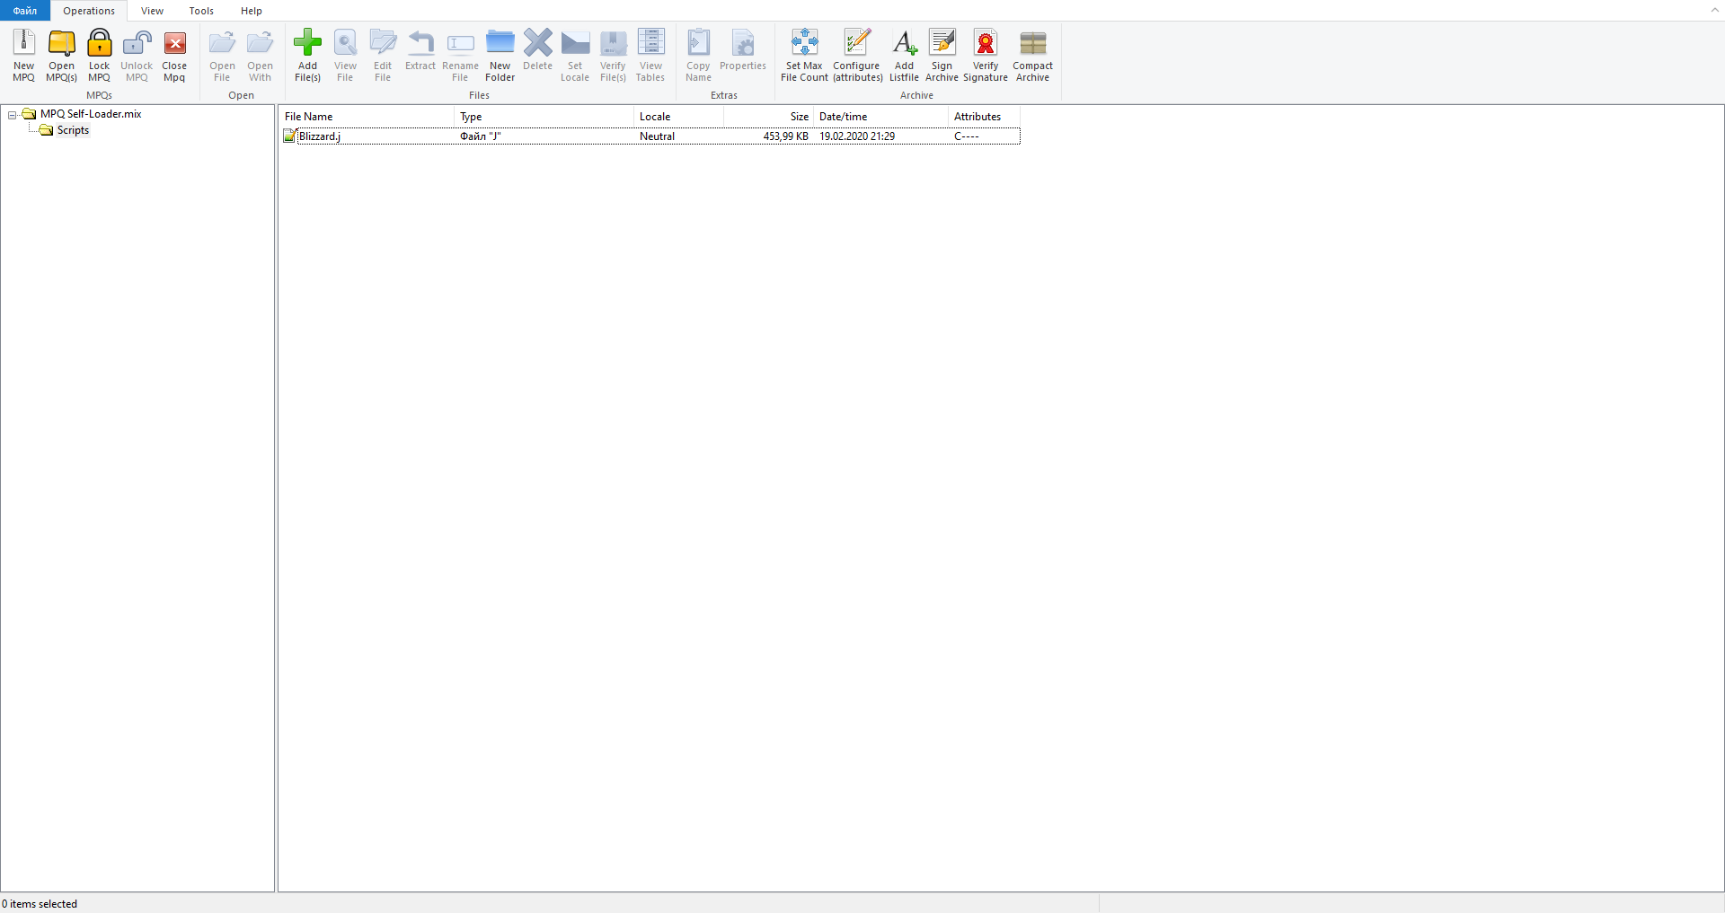Open the Файл menu tab
The image size is (1725, 913).
25,11
